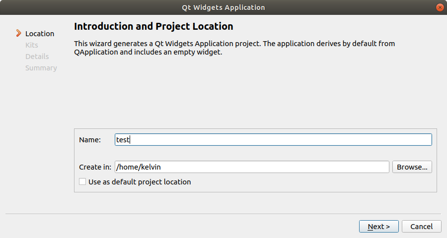Proceed with the Next > button
The image size is (447, 238).
click(378, 227)
